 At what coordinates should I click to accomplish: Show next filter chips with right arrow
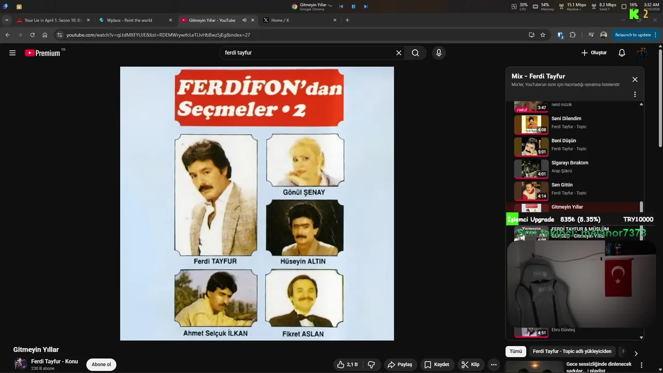pos(636,353)
